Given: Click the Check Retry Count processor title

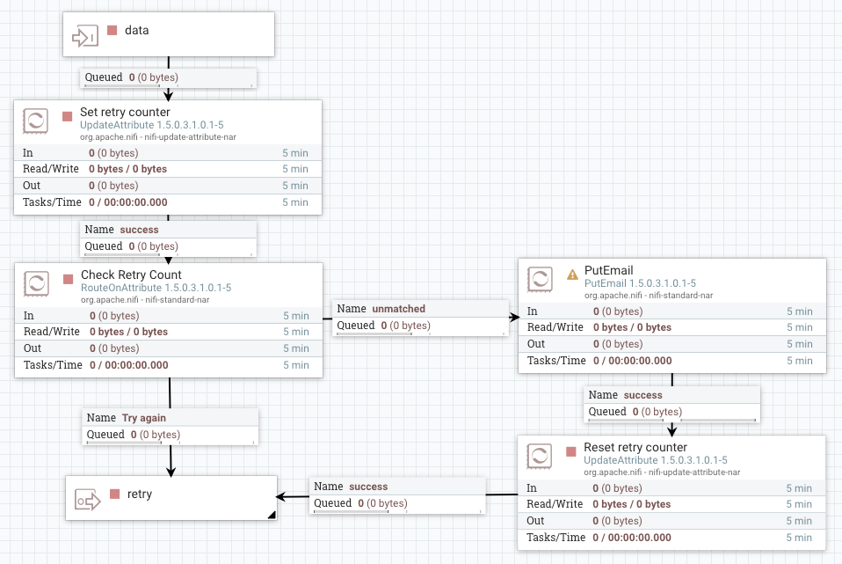Looking at the screenshot, I should [x=131, y=275].
